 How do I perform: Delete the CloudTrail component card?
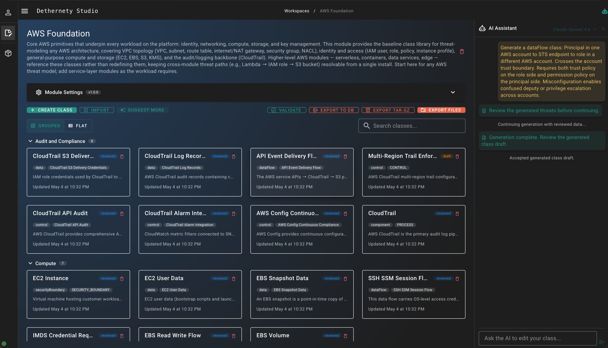[457, 214]
